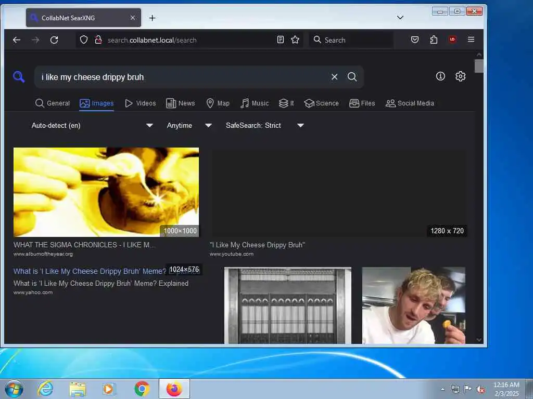Click the page scrollbar thumb
533x399 pixels.
pyautogui.click(x=479, y=66)
